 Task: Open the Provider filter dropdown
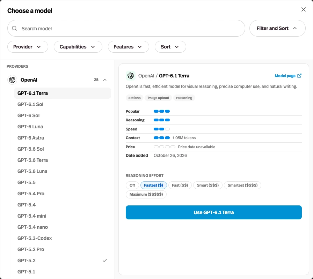pos(28,47)
